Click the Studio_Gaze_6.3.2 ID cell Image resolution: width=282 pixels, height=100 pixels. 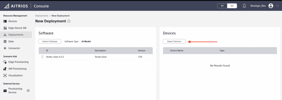[x=55, y=57]
